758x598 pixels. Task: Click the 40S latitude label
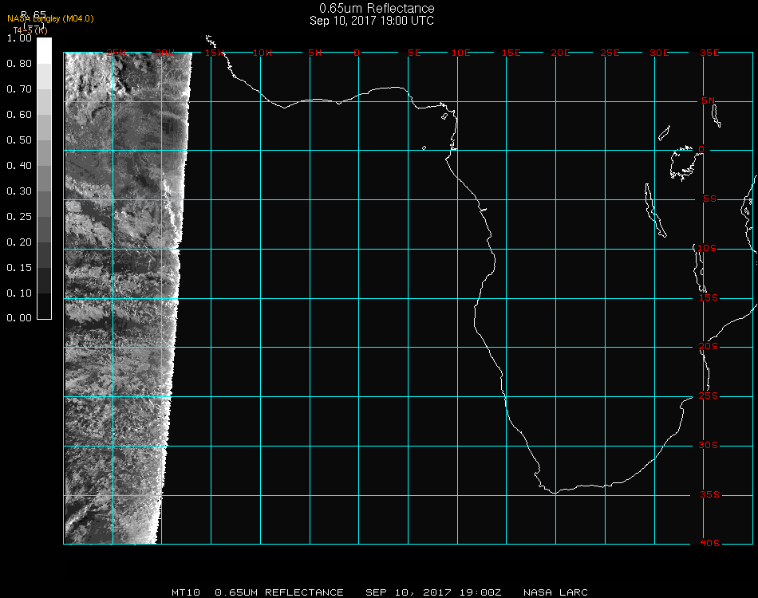pyautogui.click(x=709, y=544)
